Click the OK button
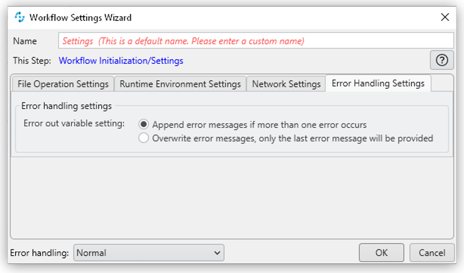Screen dimensions: 464x273 click(x=381, y=253)
